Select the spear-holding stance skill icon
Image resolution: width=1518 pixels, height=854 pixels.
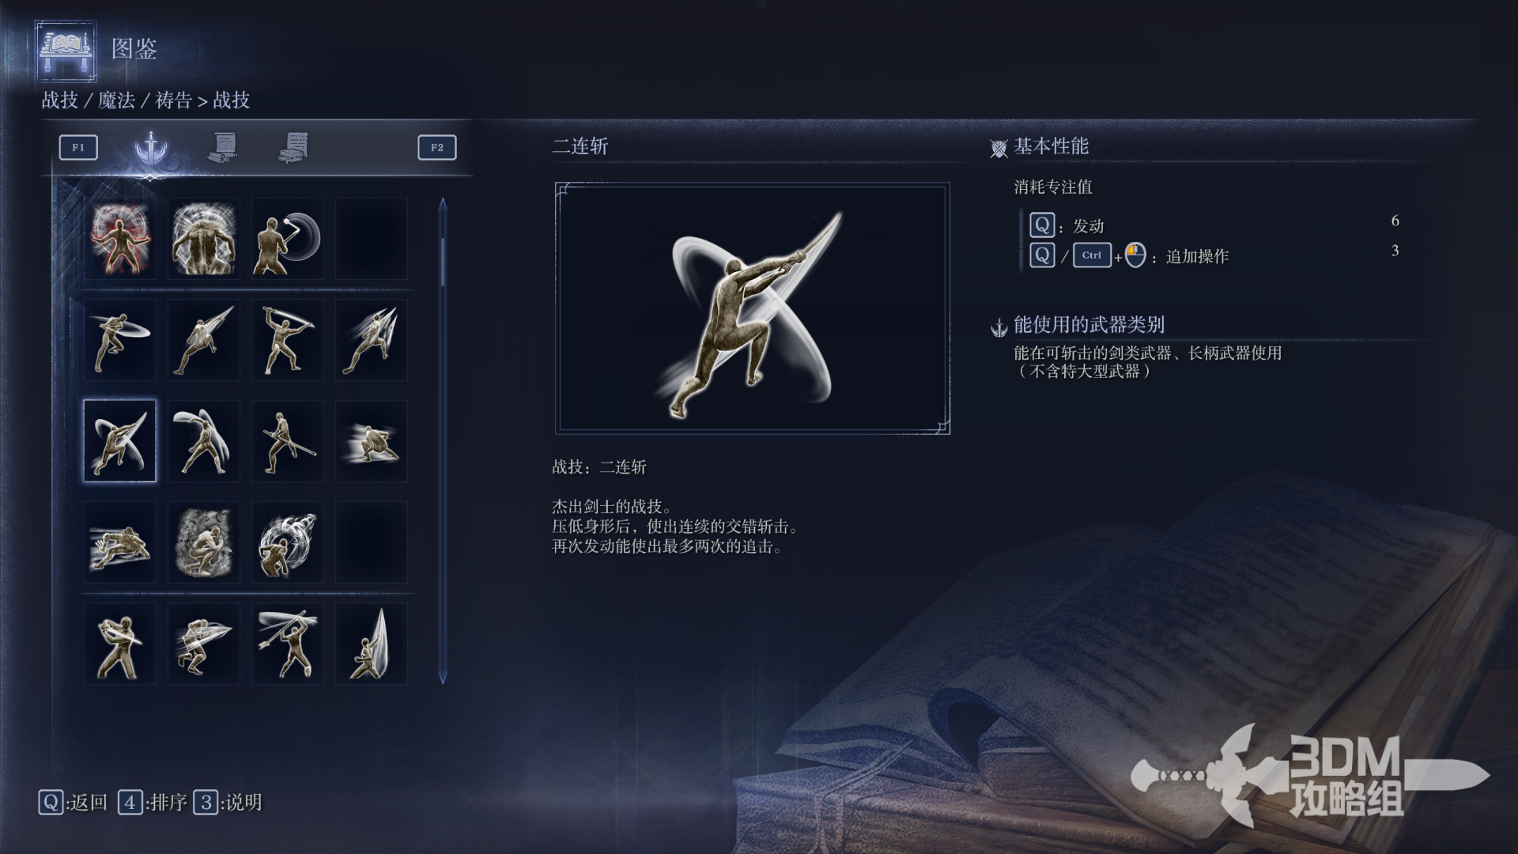pos(288,440)
